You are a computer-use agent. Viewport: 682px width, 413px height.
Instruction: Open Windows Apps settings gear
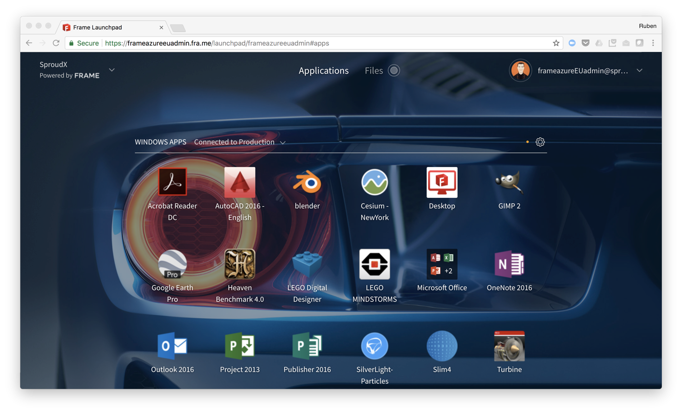pos(540,142)
